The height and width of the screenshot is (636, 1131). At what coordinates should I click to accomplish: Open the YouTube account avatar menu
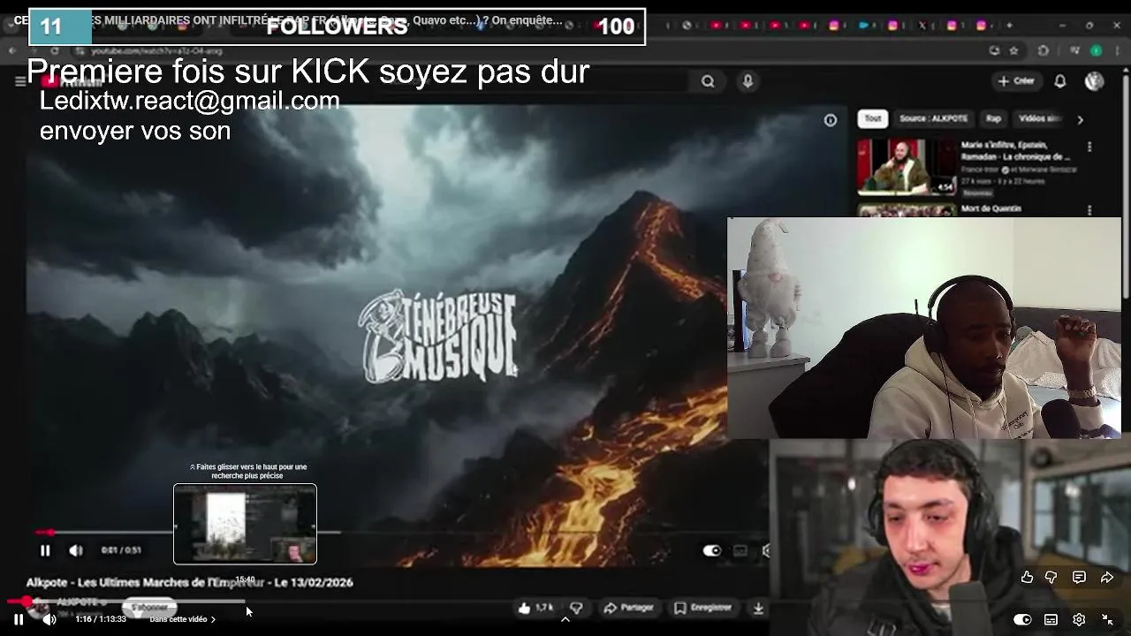tap(1094, 81)
